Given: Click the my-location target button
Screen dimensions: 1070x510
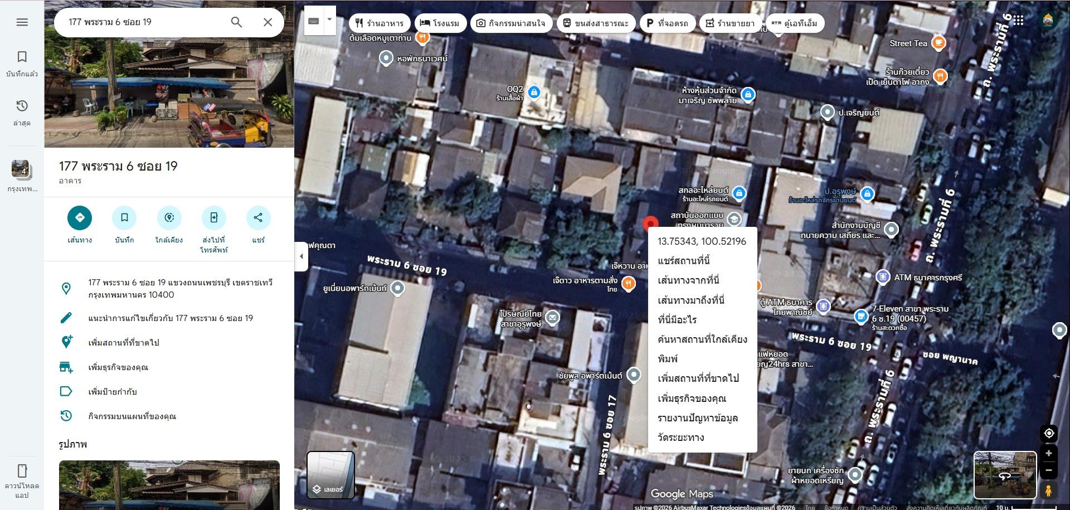Looking at the screenshot, I should (x=1049, y=433).
